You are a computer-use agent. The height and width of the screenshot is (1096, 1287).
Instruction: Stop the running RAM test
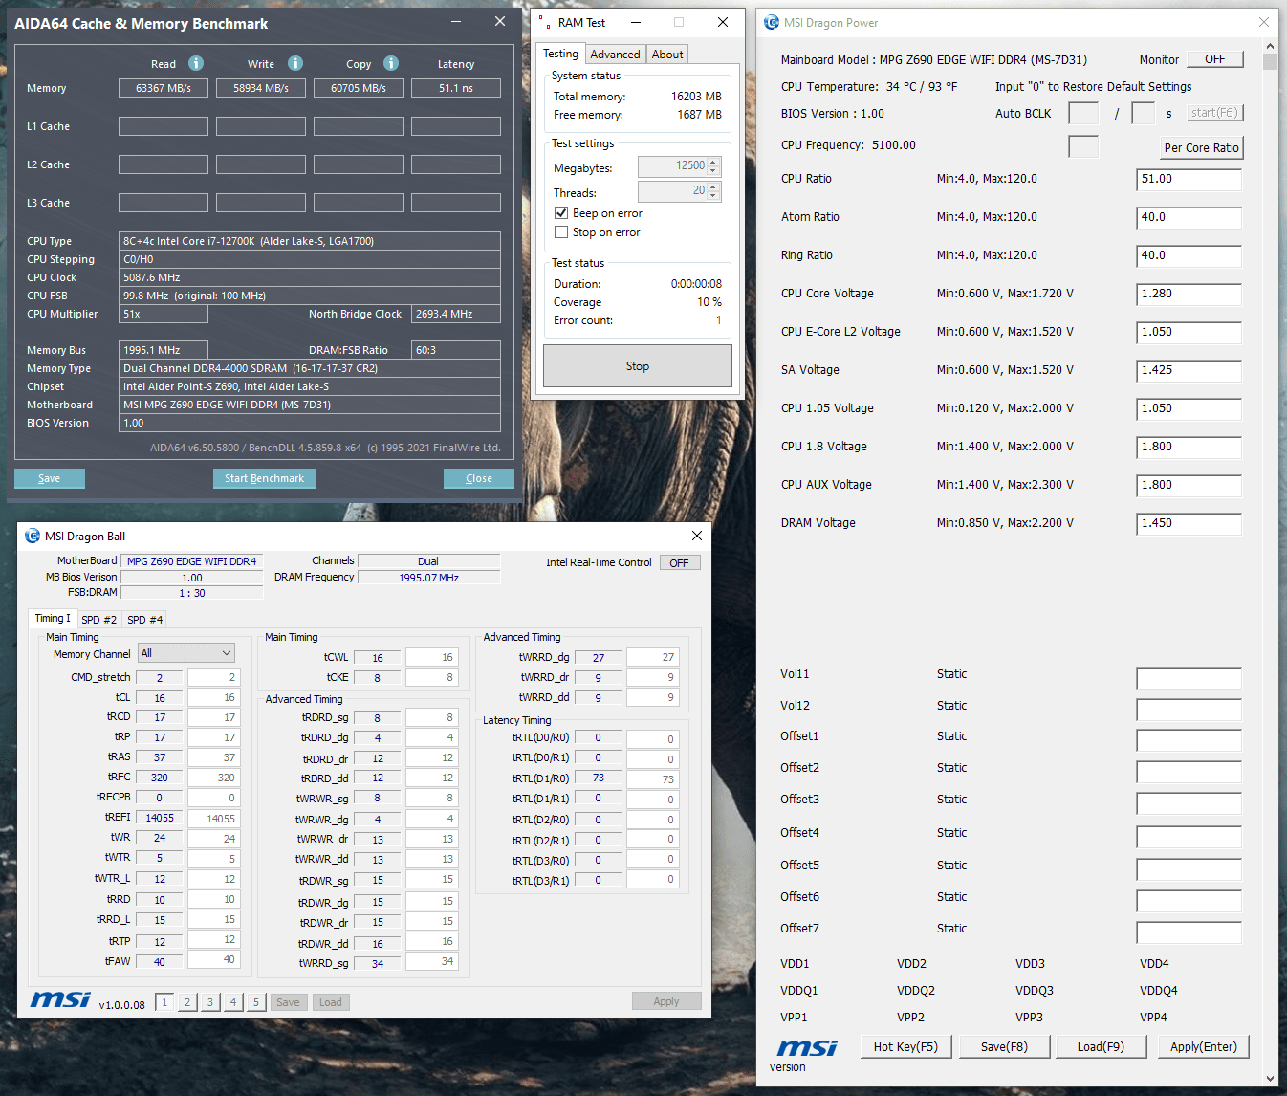638,366
